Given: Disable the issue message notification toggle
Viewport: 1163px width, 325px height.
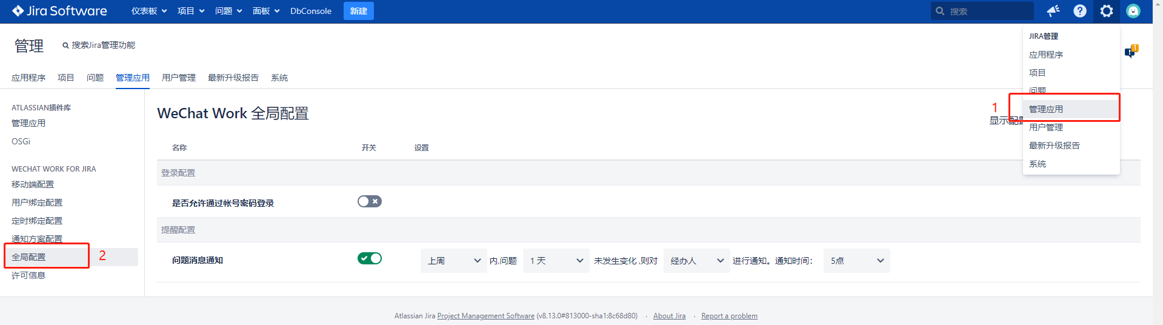Looking at the screenshot, I should click(x=369, y=258).
